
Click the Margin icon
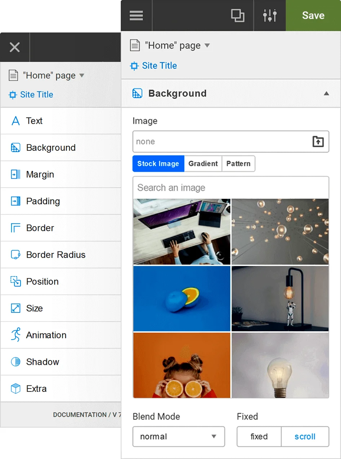[15, 174]
